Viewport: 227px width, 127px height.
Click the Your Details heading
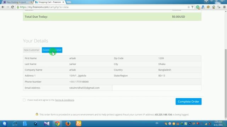[35, 41]
